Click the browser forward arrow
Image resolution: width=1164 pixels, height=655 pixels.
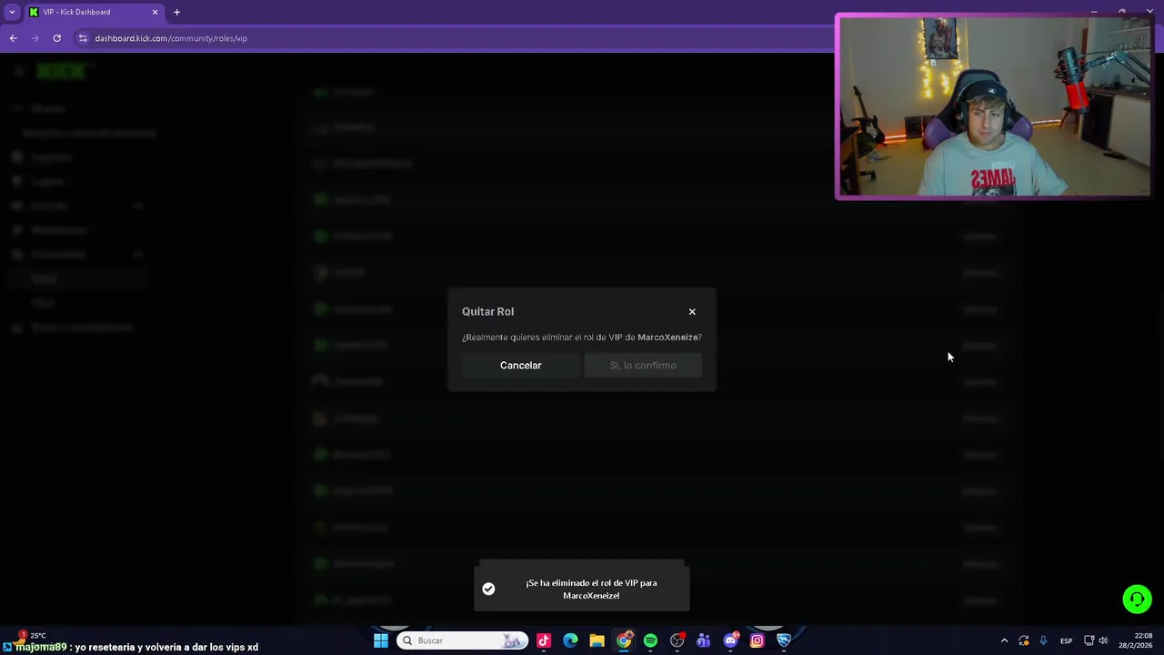(35, 38)
